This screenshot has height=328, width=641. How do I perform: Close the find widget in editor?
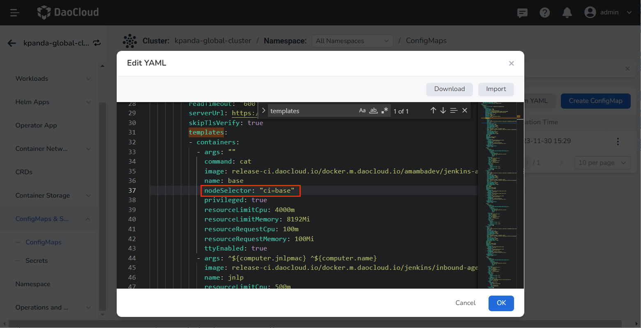(465, 110)
